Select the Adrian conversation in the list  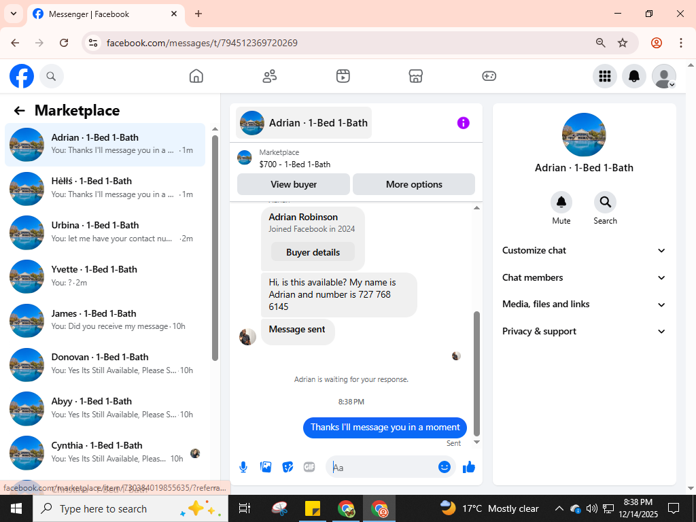(x=105, y=144)
